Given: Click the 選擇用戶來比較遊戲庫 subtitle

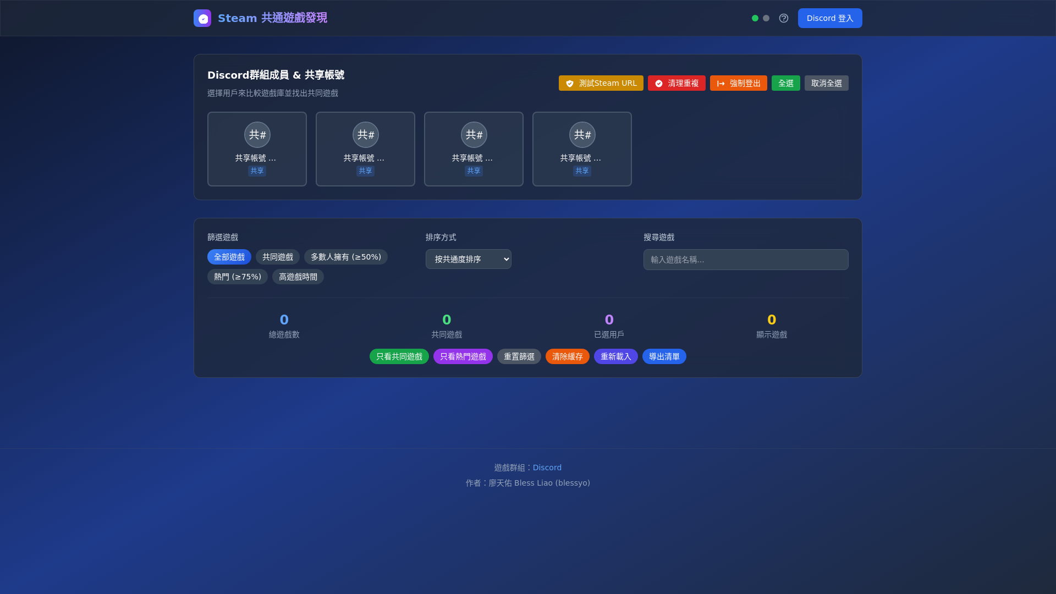Looking at the screenshot, I should pyautogui.click(x=273, y=93).
